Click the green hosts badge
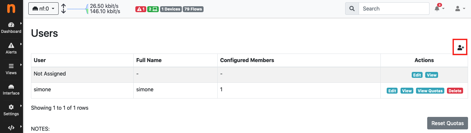Screen dimensions: 471x133 (x=153, y=9)
